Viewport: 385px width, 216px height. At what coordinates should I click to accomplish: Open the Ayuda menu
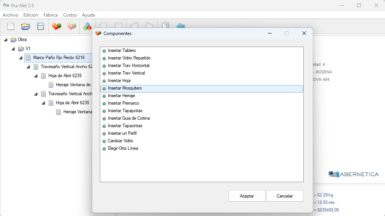pyautogui.click(x=88, y=15)
